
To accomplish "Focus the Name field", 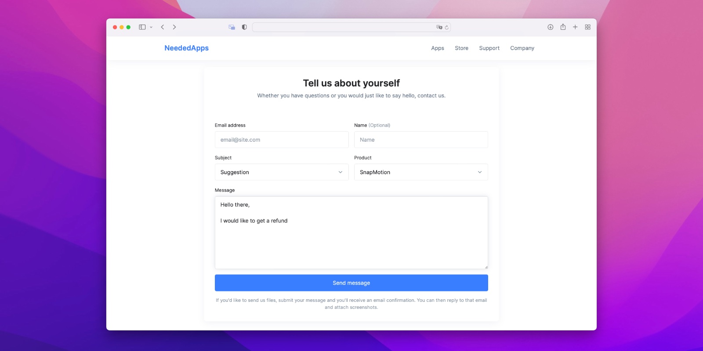I will coord(421,140).
